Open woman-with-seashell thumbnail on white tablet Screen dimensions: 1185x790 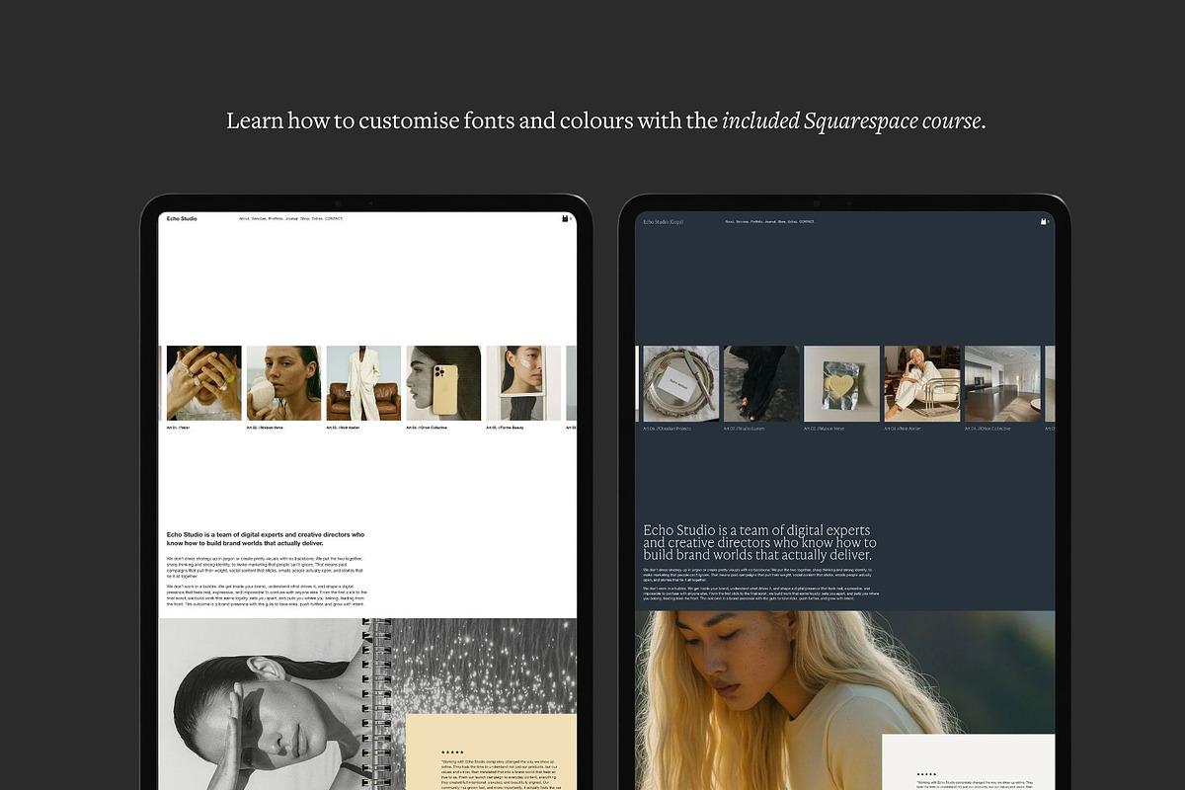284,383
